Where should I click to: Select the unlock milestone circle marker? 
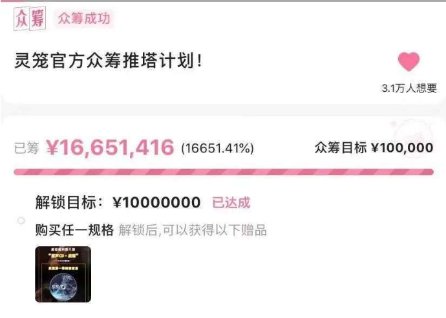(21, 220)
